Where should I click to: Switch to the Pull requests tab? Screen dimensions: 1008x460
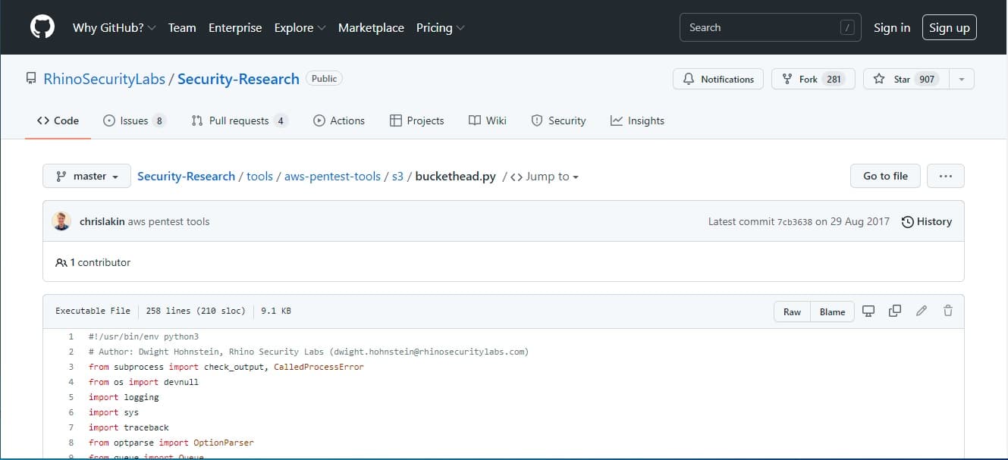(239, 120)
